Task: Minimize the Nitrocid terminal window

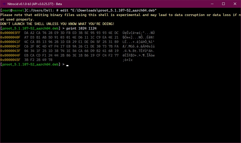Action: (212, 4)
